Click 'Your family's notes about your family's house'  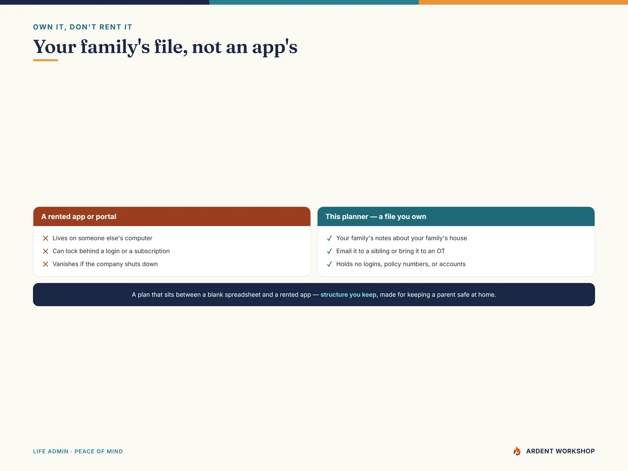tap(402, 238)
